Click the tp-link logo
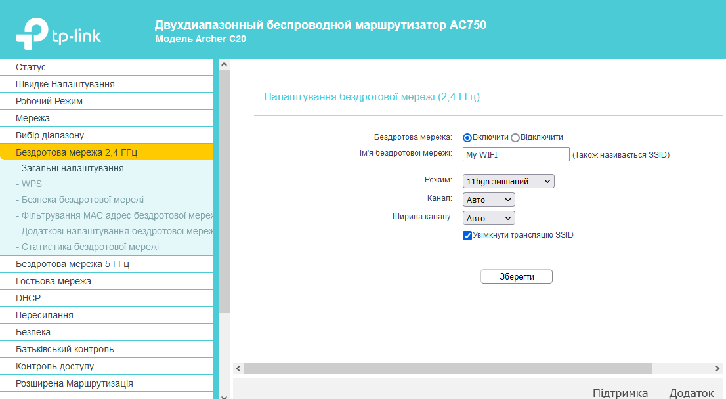The height and width of the screenshot is (399, 726). coord(58,33)
